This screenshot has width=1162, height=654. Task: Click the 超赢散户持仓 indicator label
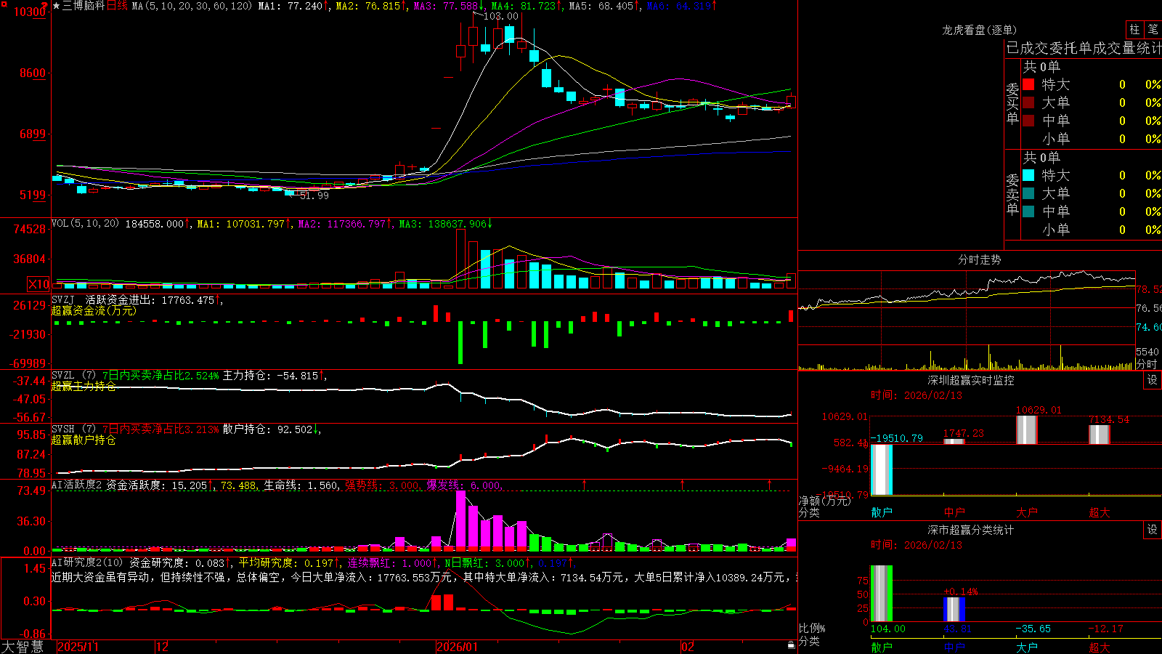coord(84,440)
